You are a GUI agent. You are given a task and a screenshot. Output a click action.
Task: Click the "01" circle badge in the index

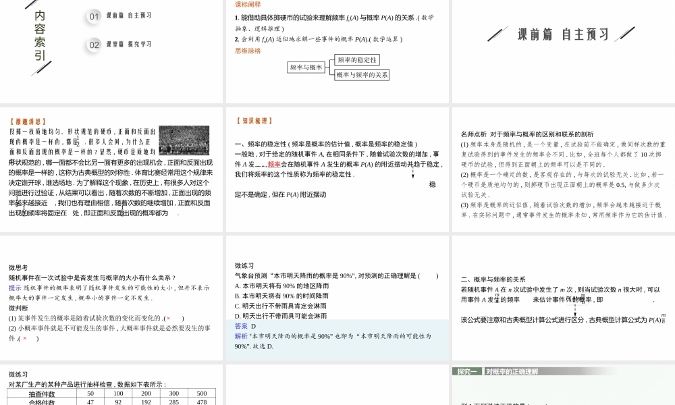pyautogui.click(x=94, y=16)
